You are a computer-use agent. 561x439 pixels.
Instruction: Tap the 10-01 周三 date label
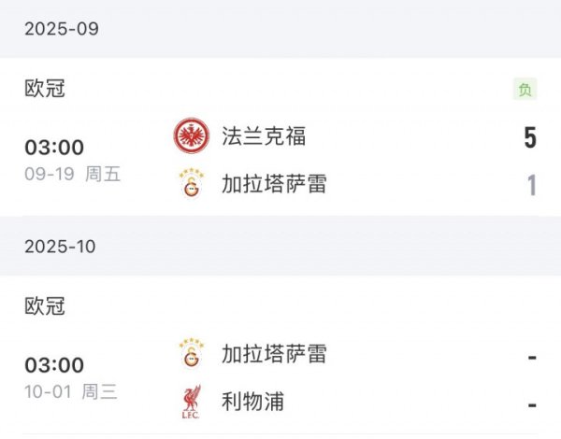click(x=71, y=391)
